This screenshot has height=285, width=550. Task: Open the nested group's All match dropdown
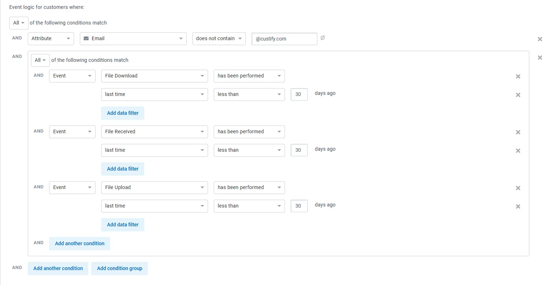(40, 60)
